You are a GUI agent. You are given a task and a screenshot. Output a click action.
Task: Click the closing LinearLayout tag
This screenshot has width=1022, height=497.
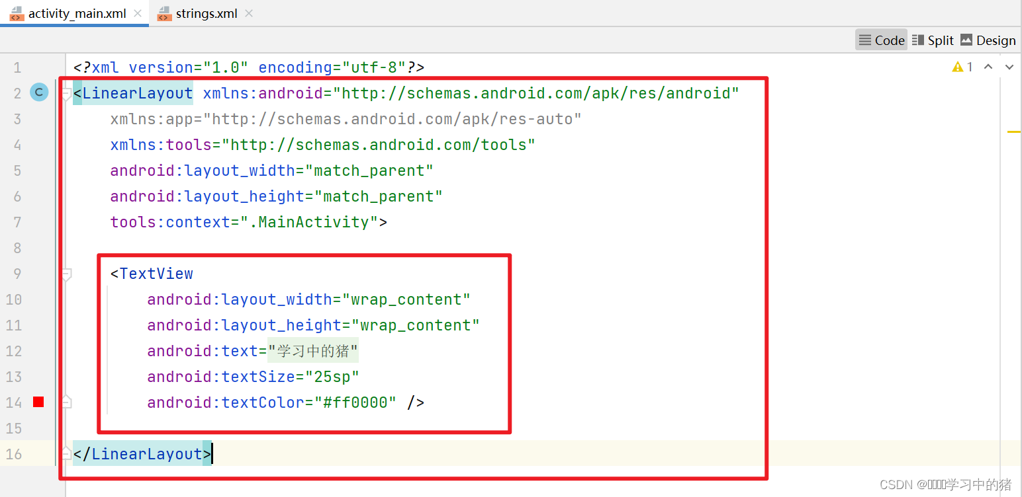(142, 454)
